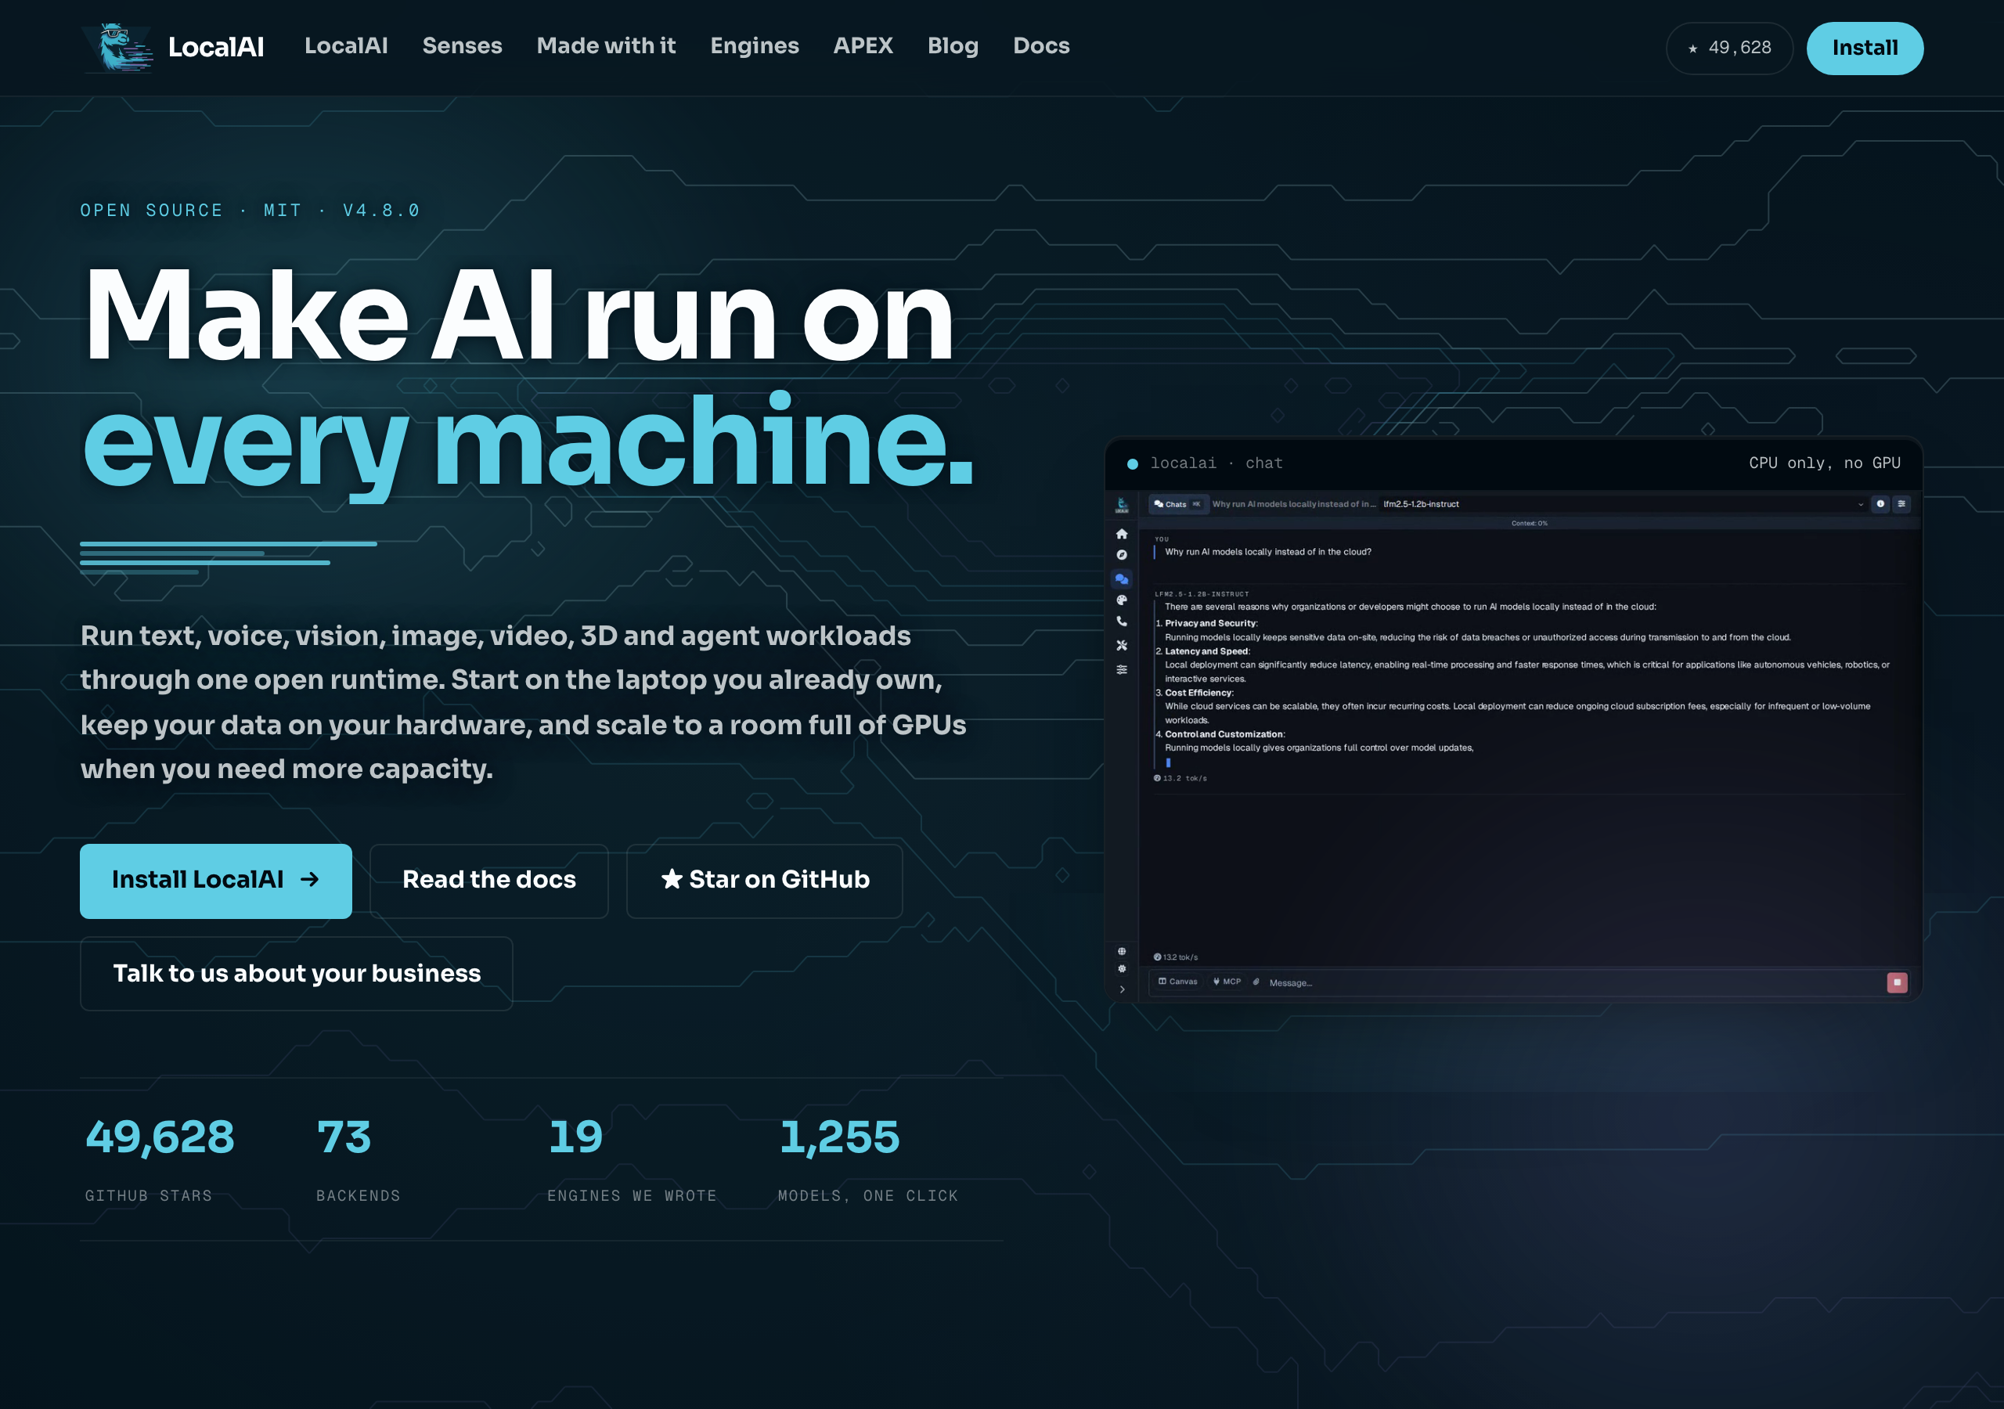
Task: Click Read the docs button
Action: pos(488,880)
